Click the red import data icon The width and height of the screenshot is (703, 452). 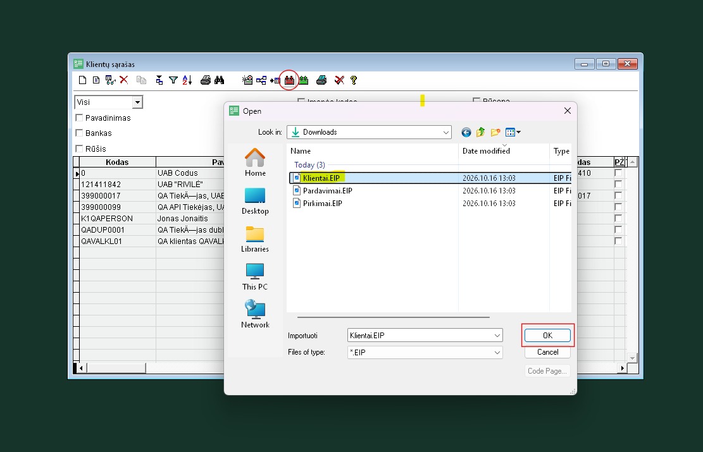tap(289, 80)
